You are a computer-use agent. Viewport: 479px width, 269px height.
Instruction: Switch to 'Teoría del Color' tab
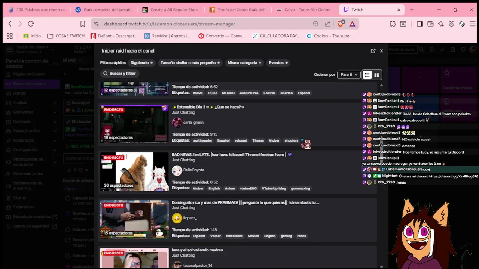238,10
